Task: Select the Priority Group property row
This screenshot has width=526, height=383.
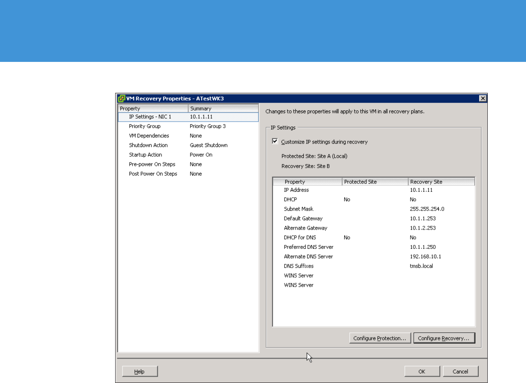Action: [x=188, y=126]
